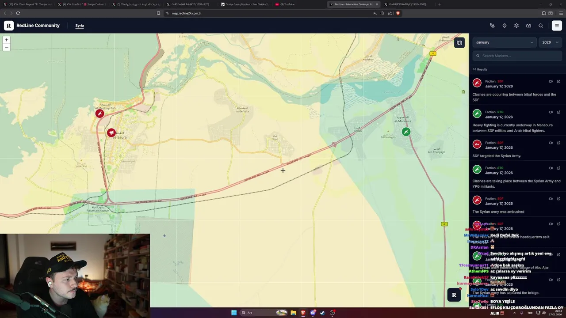This screenshot has width=566, height=318.
Task: Open the January month dropdown
Action: tap(505, 42)
